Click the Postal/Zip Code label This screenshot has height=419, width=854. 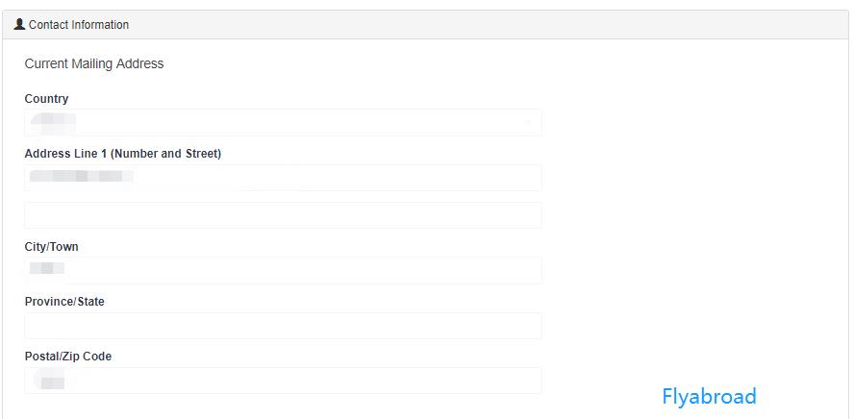[68, 357]
